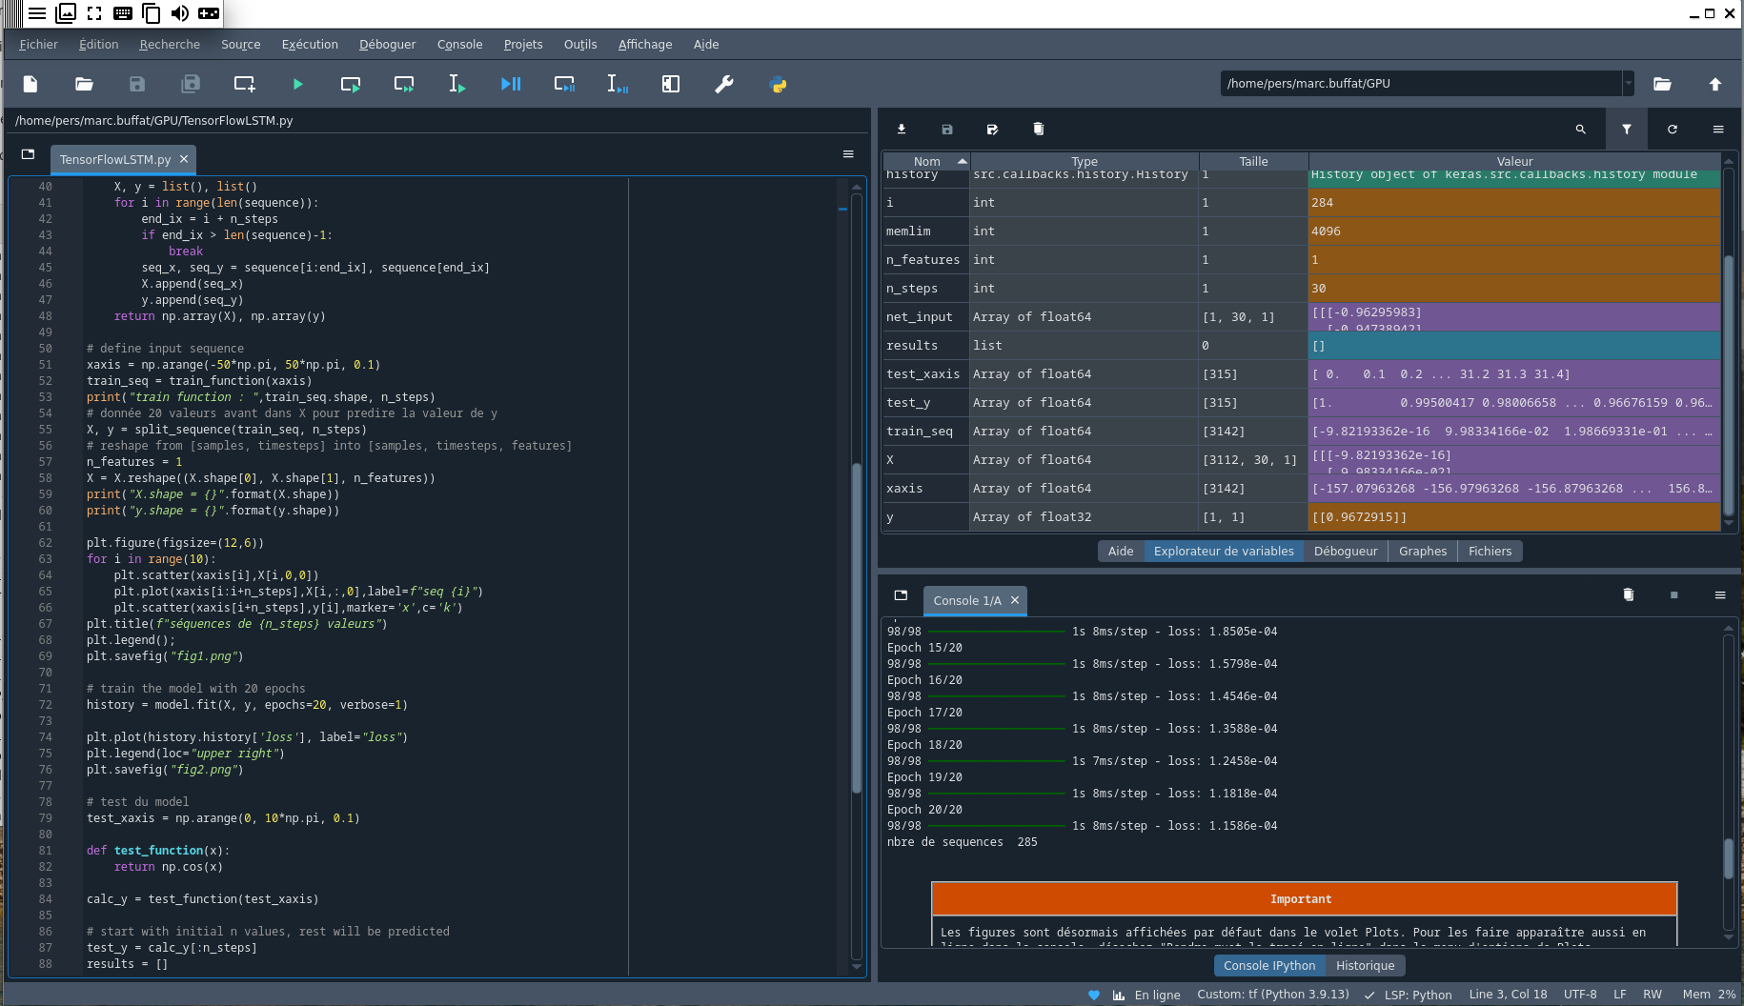Close the TensorFlowLSTM.py editor tab

coord(184,159)
